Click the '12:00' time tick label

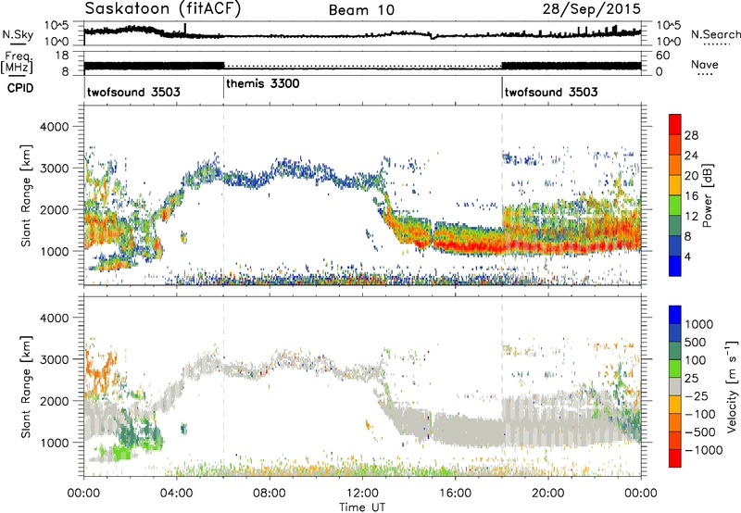click(362, 494)
